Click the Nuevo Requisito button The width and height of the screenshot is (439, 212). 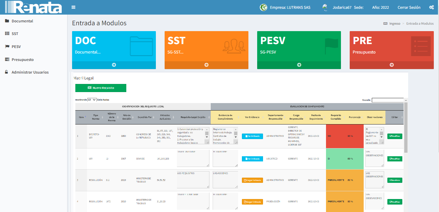pyautogui.click(x=101, y=88)
